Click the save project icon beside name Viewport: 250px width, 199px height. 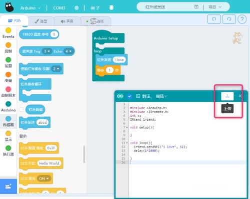coord(196,7)
